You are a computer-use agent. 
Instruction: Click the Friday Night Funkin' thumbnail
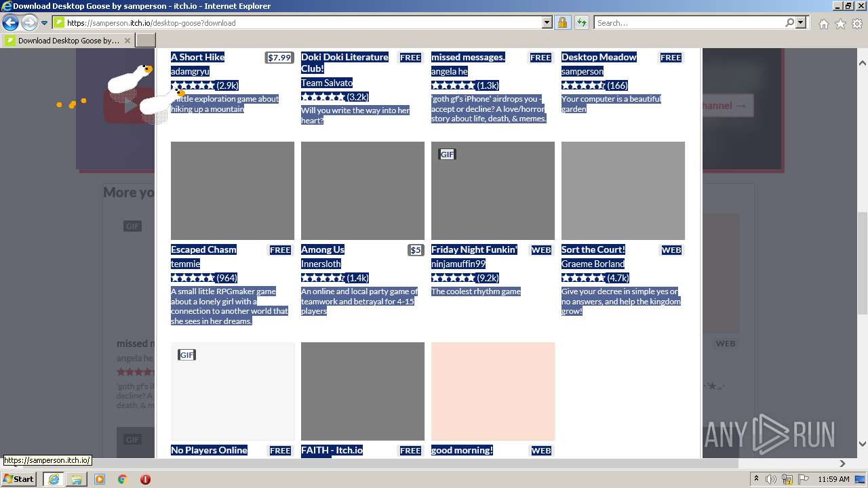coord(493,190)
